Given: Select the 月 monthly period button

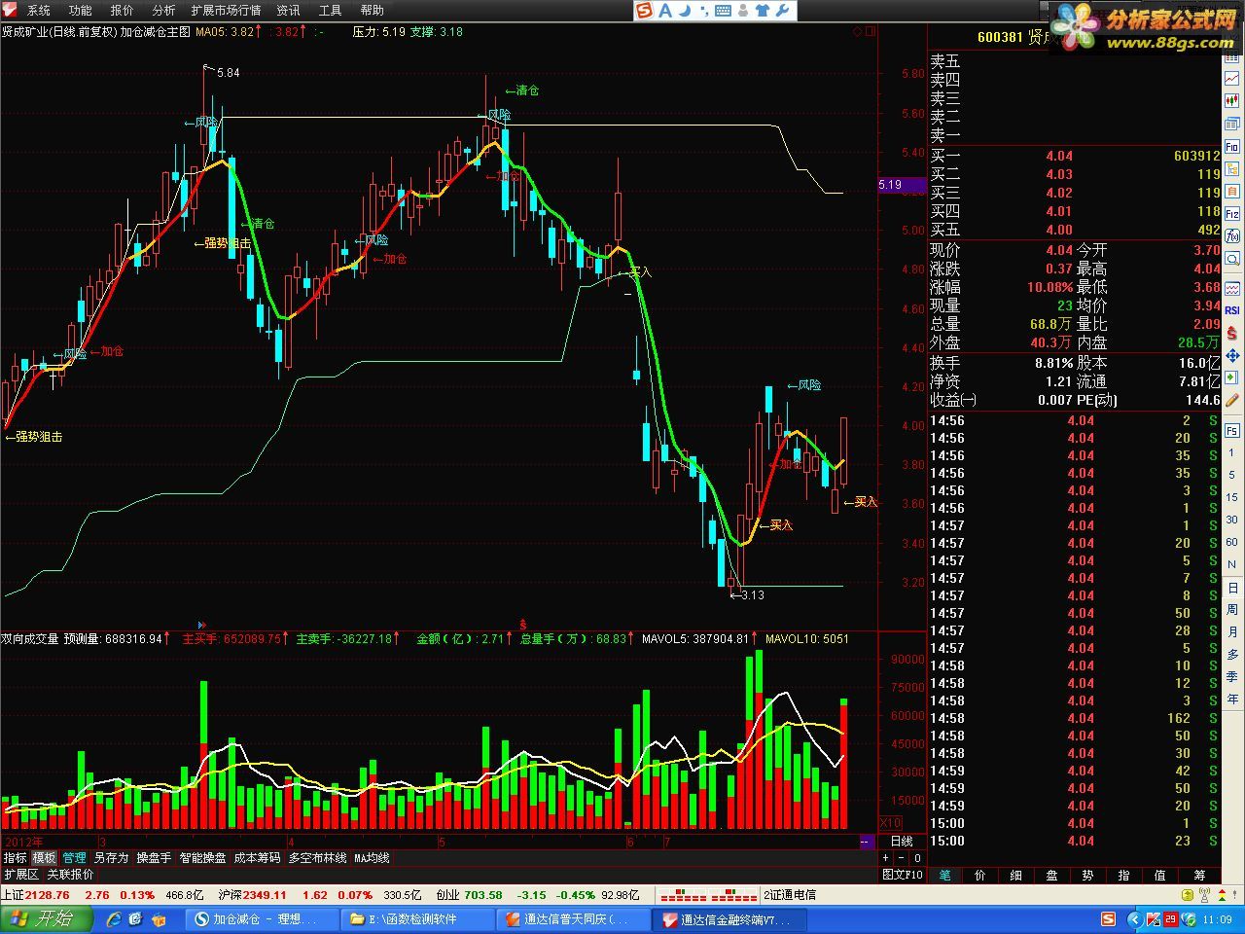Looking at the screenshot, I should pos(1231,631).
